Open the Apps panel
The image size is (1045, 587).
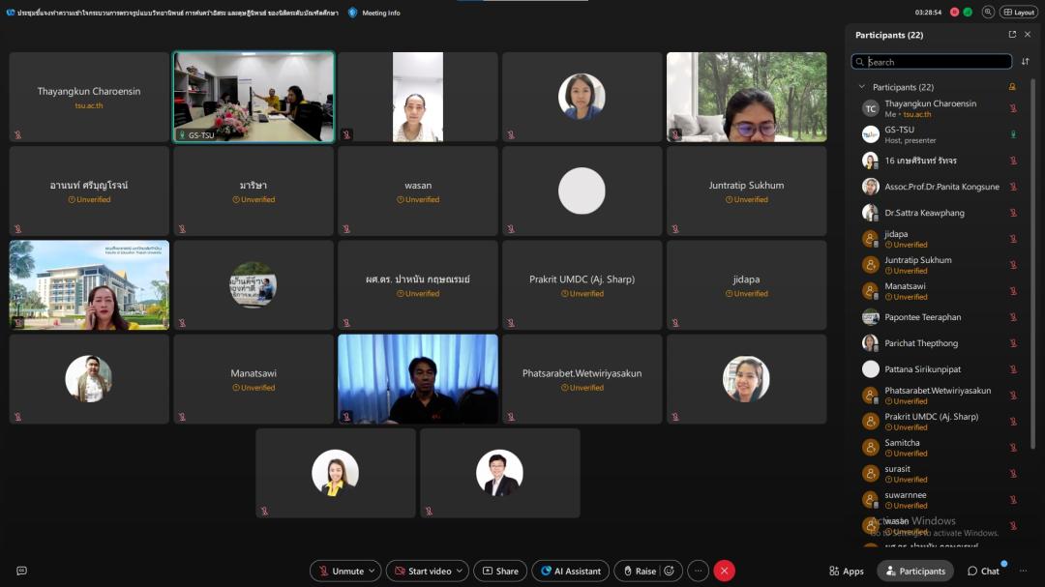coord(847,571)
